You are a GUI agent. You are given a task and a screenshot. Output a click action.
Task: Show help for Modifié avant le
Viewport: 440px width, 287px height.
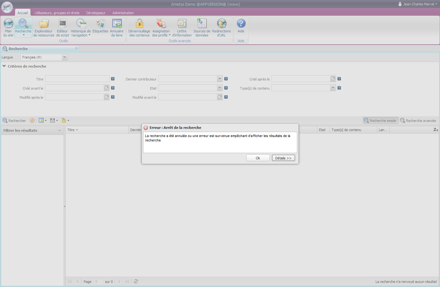pyautogui.click(x=226, y=97)
